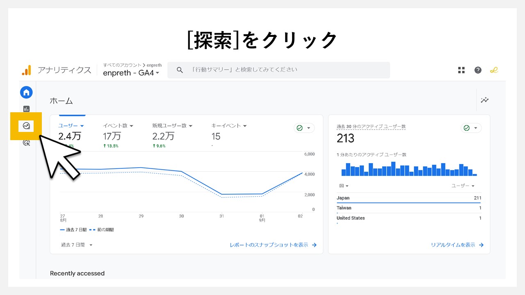Screen dimensions: 525x295
Task: Open the 広告 (Advertising) sidebar icon
Action: coord(26,143)
